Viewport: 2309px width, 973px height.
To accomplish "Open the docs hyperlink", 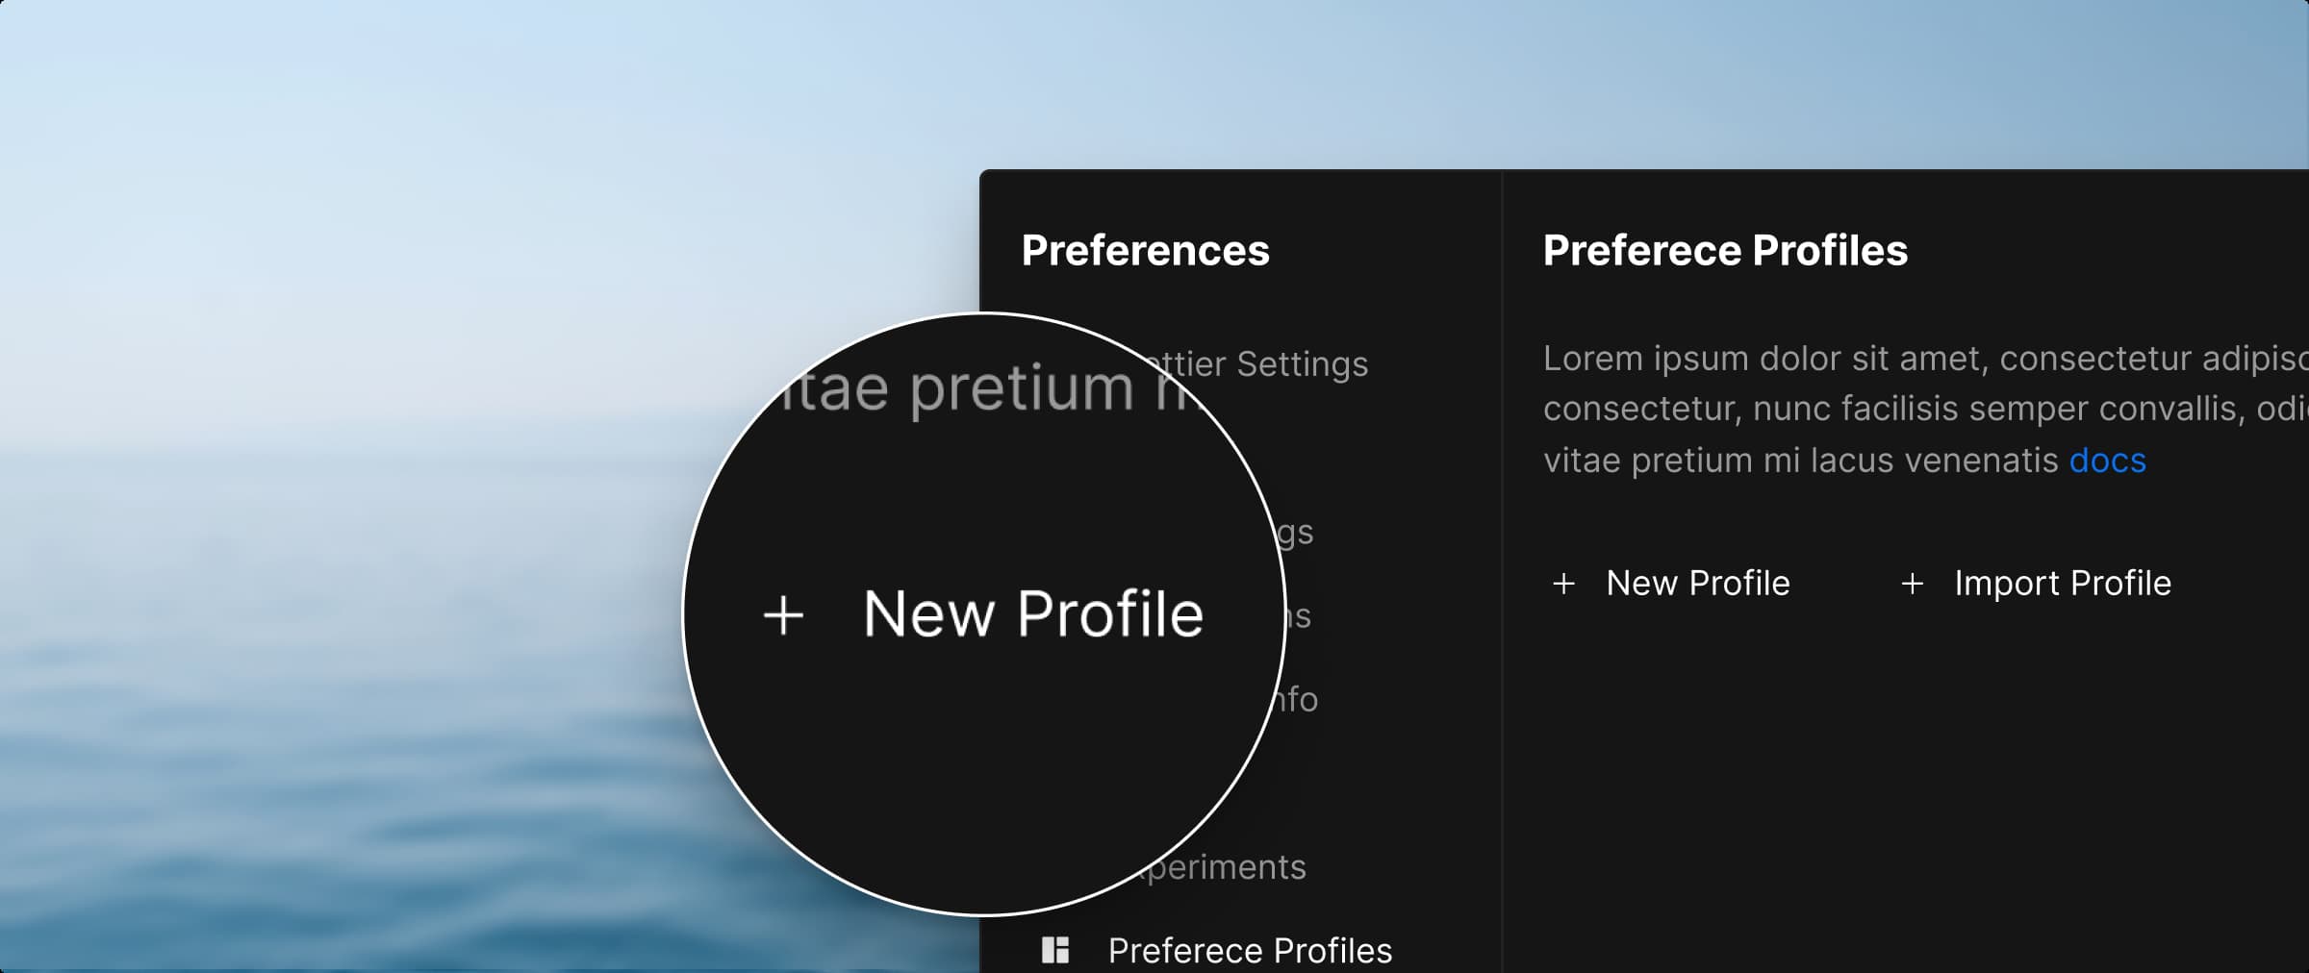I will coord(2107,461).
